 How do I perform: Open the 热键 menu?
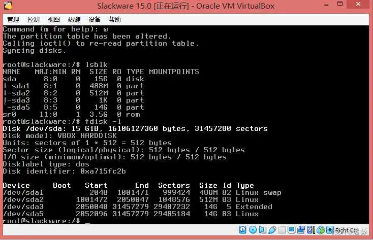74,19
